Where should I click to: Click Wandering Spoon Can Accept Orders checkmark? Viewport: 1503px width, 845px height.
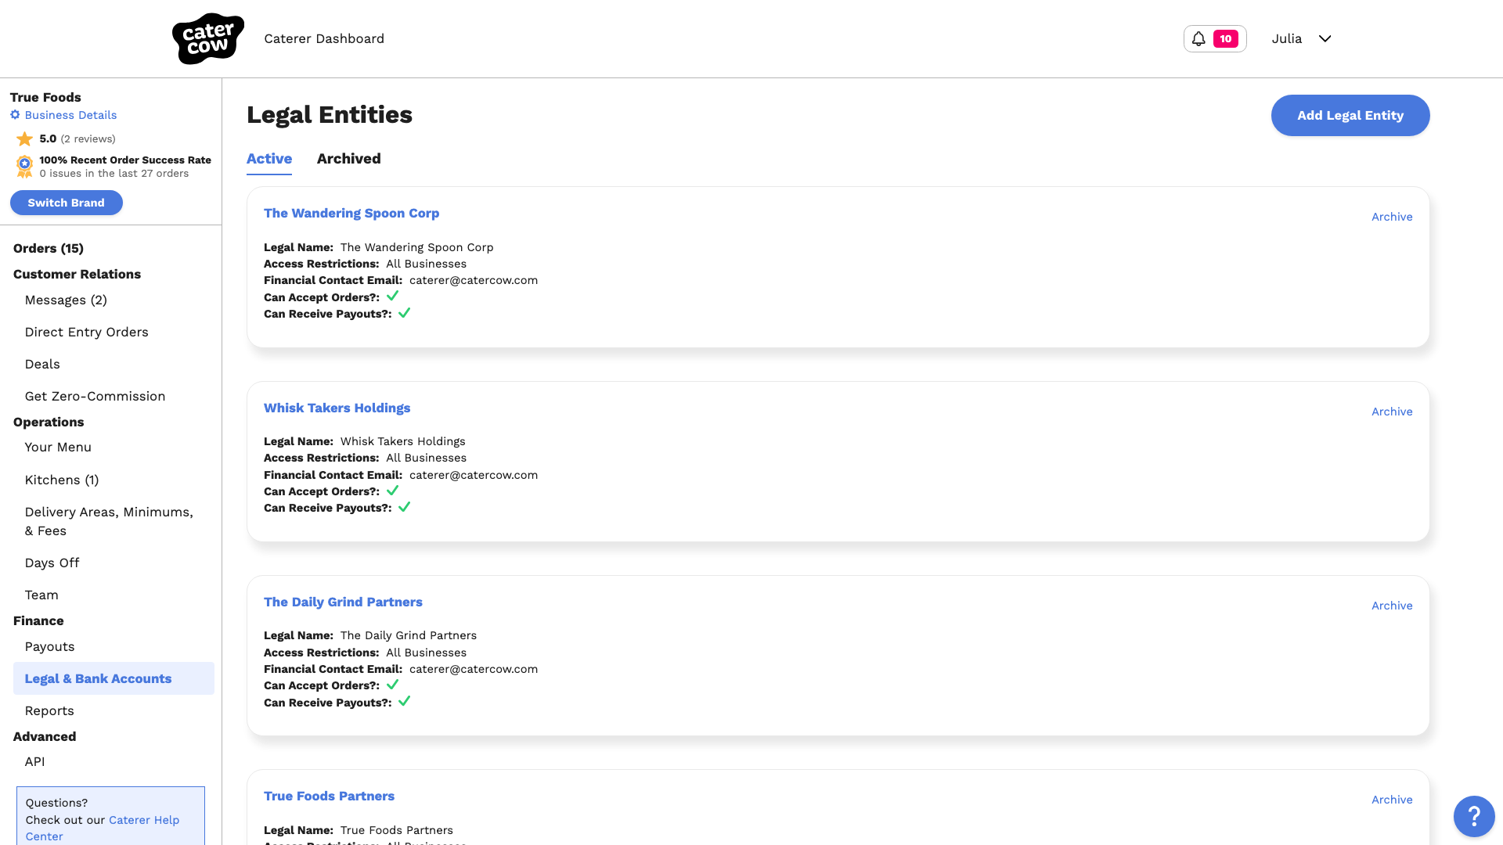point(393,296)
